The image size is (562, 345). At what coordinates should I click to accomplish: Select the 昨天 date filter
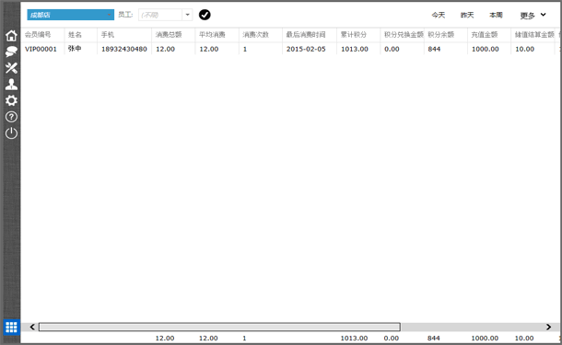(467, 15)
